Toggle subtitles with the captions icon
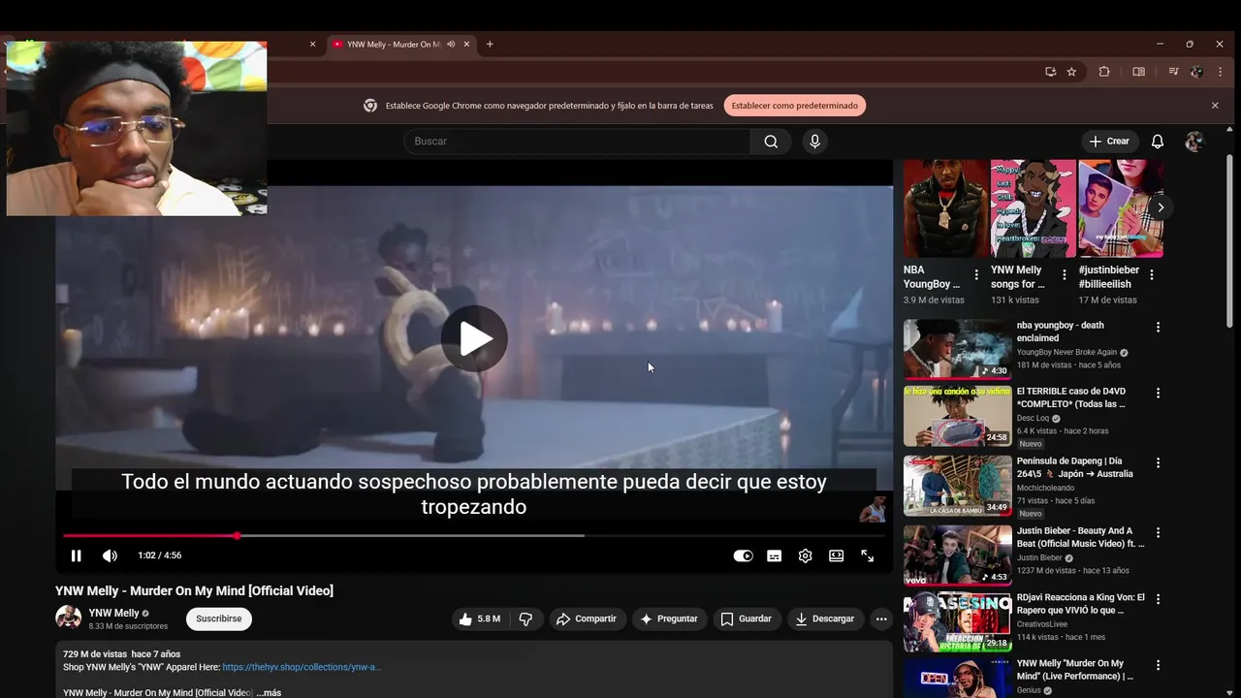 pos(774,555)
